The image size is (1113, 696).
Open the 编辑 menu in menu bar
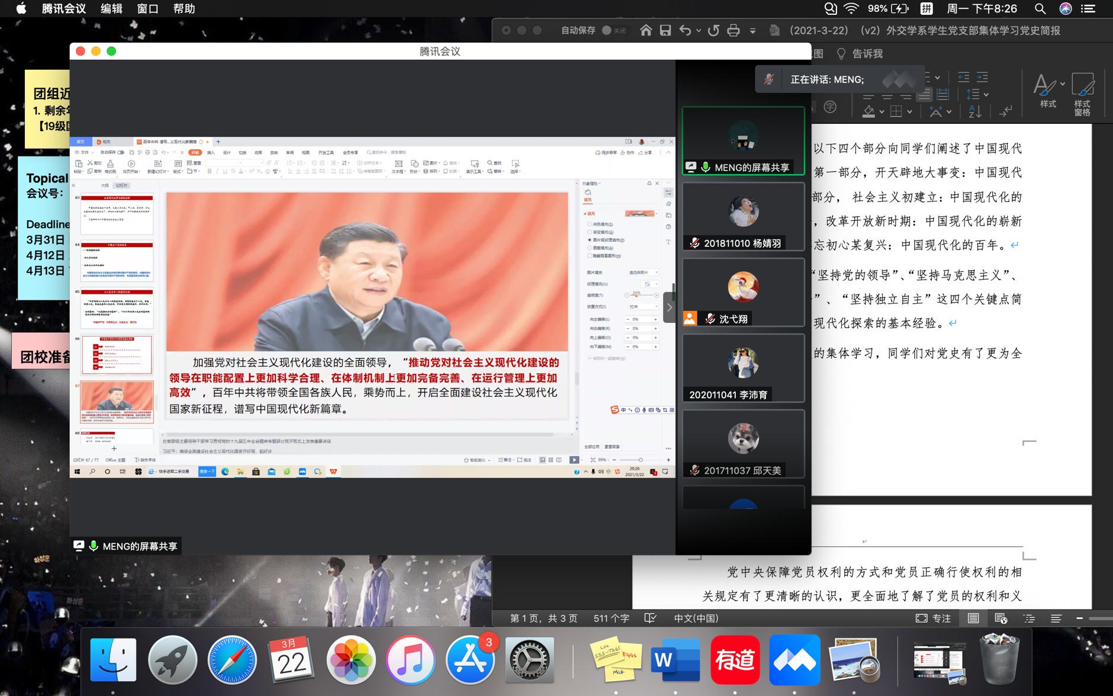coord(111,8)
